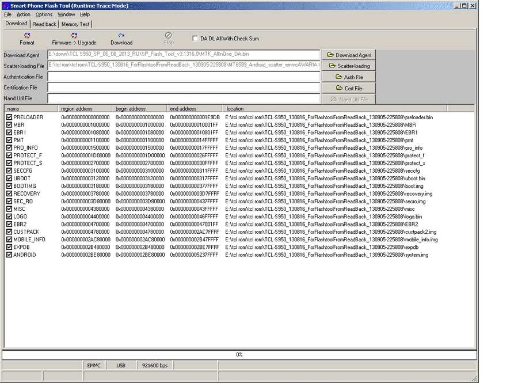Browse with the Download Agent folder button

click(x=349, y=55)
